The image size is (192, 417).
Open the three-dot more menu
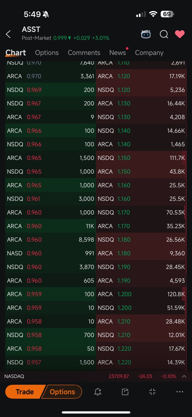pyautogui.click(x=180, y=392)
